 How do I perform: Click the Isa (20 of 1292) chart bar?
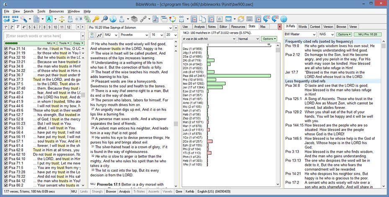[216, 83]
